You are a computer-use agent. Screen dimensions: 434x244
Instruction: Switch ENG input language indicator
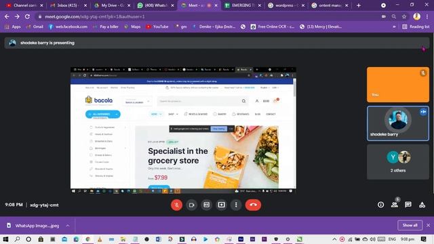[392, 239]
